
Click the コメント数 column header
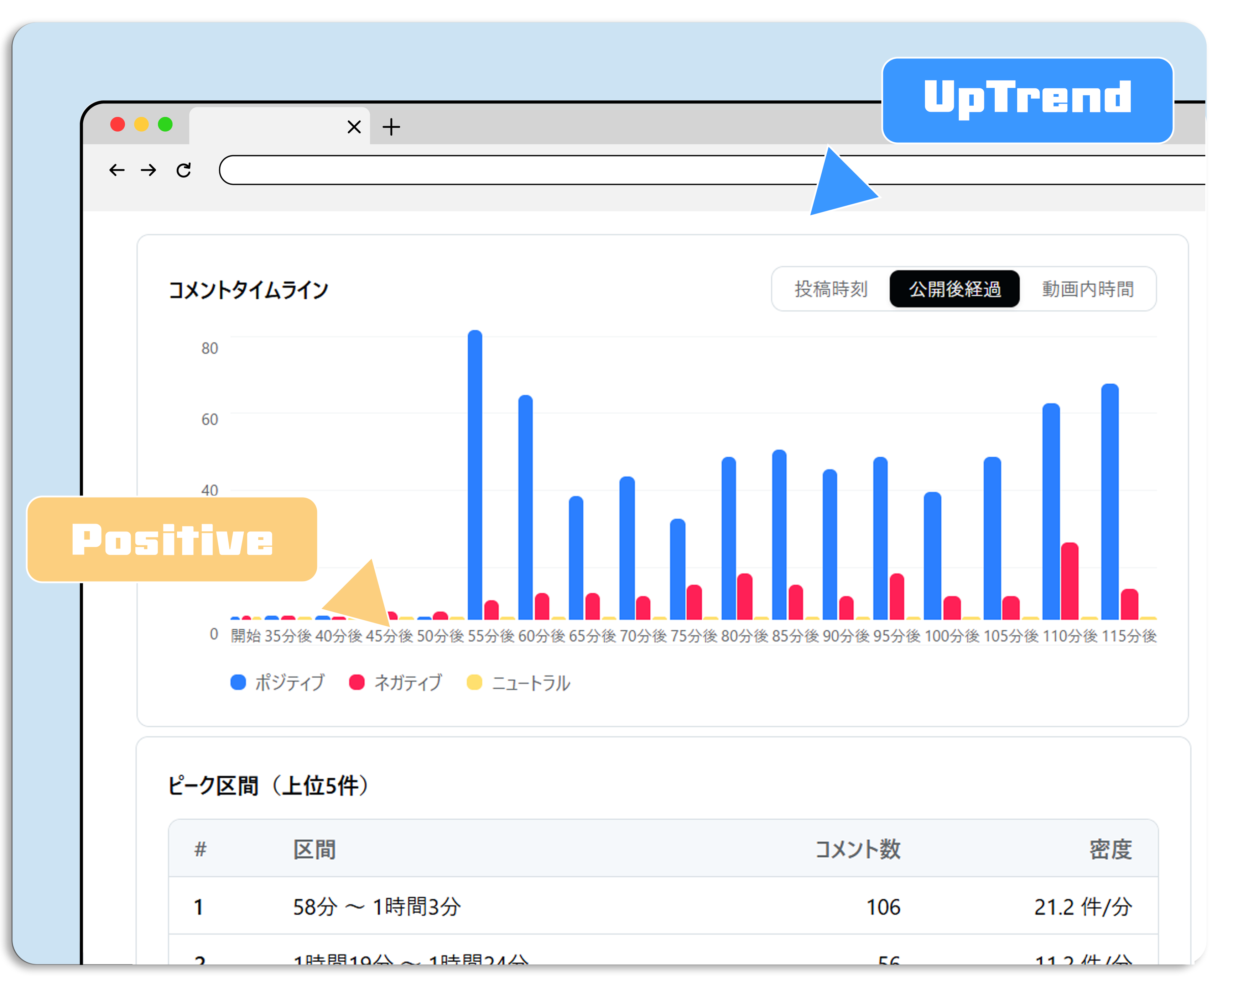[x=858, y=849]
